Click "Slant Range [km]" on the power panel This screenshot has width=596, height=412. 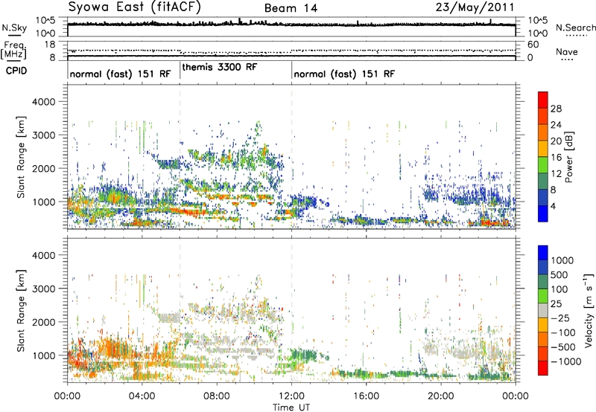21,157
